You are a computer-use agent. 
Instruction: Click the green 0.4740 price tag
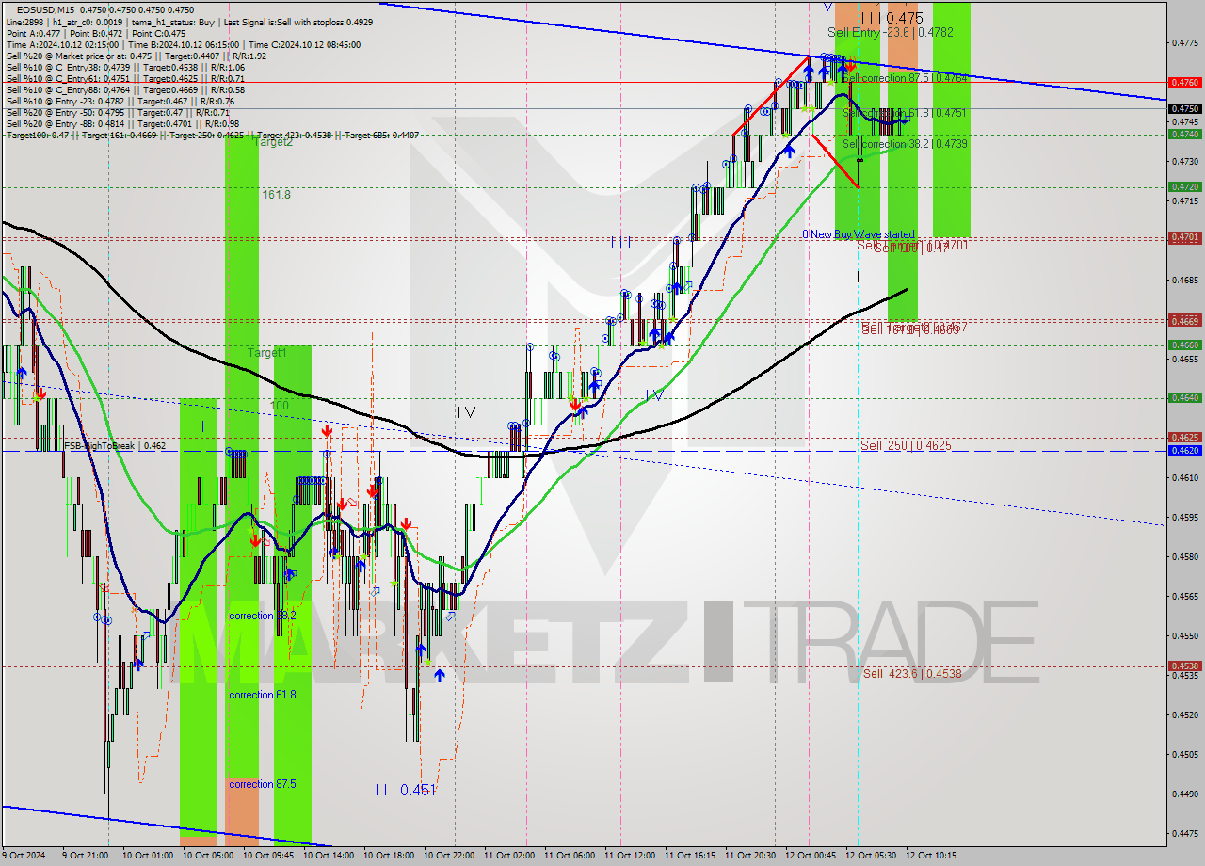coord(1184,135)
